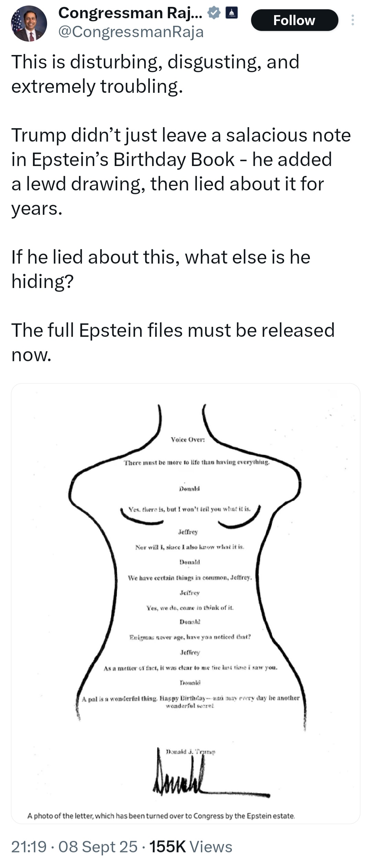Click the 'Voice Over:' heading in the letter

coord(188,440)
